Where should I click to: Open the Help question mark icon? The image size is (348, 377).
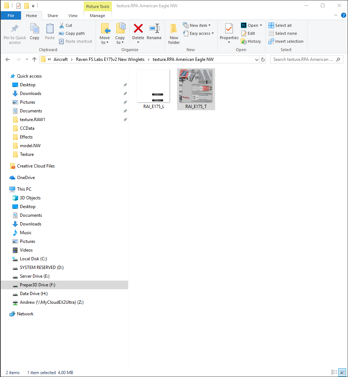tap(343, 15)
